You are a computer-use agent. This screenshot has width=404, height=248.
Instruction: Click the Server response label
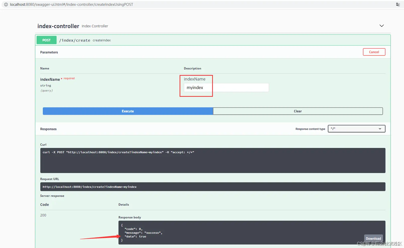pos(52,196)
